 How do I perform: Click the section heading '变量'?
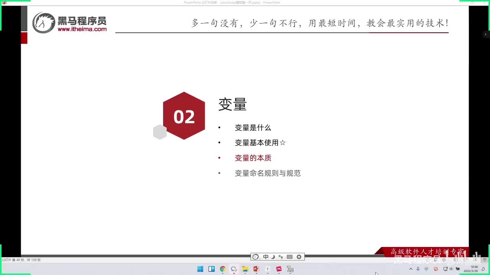[233, 104]
